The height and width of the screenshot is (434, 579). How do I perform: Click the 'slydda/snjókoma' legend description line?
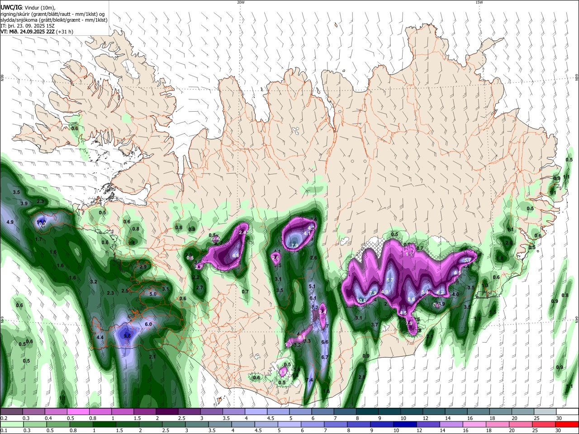pos(54,20)
